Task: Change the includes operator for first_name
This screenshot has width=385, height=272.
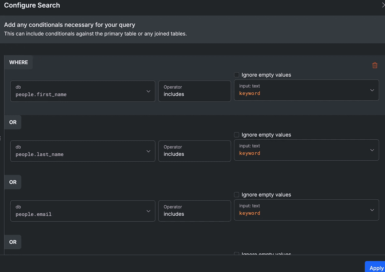Action: (194, 91)
